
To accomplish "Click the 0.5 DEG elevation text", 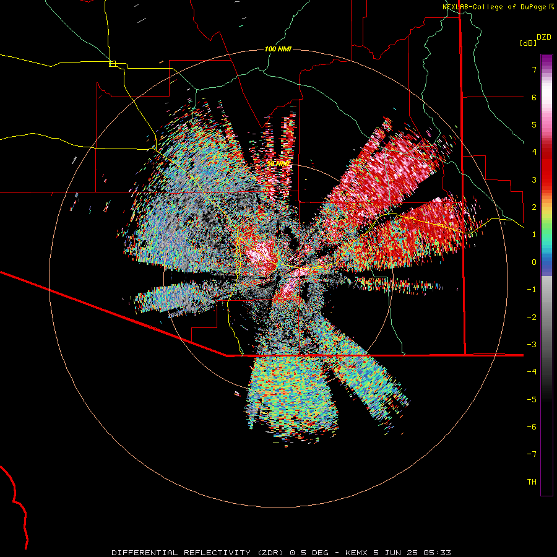I will tap(309, 553).
